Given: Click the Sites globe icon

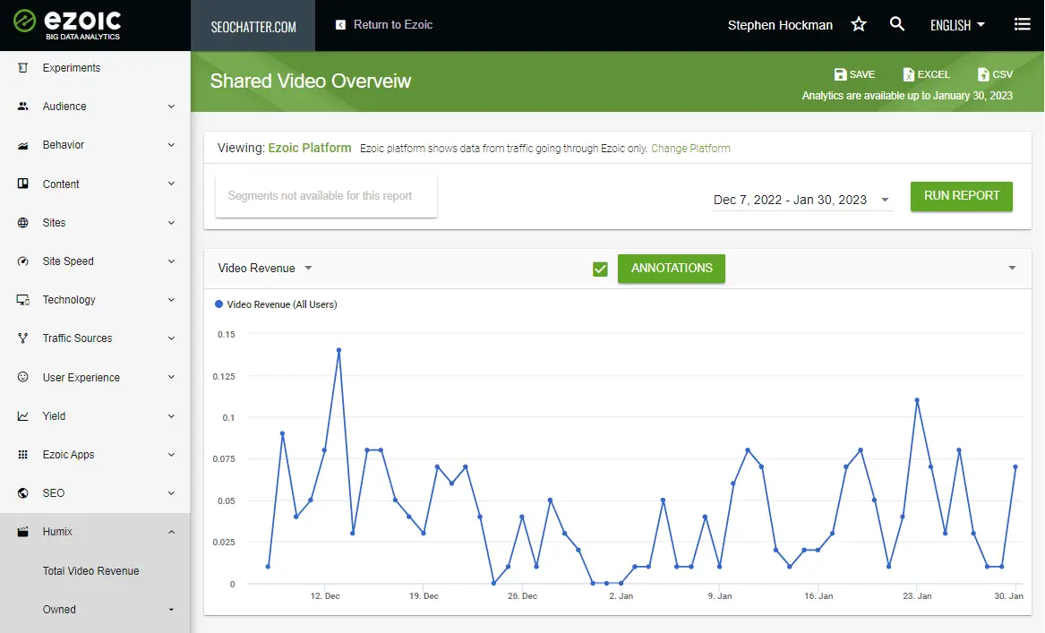Looking at the screenshot, I should click(x=22, y=223).
